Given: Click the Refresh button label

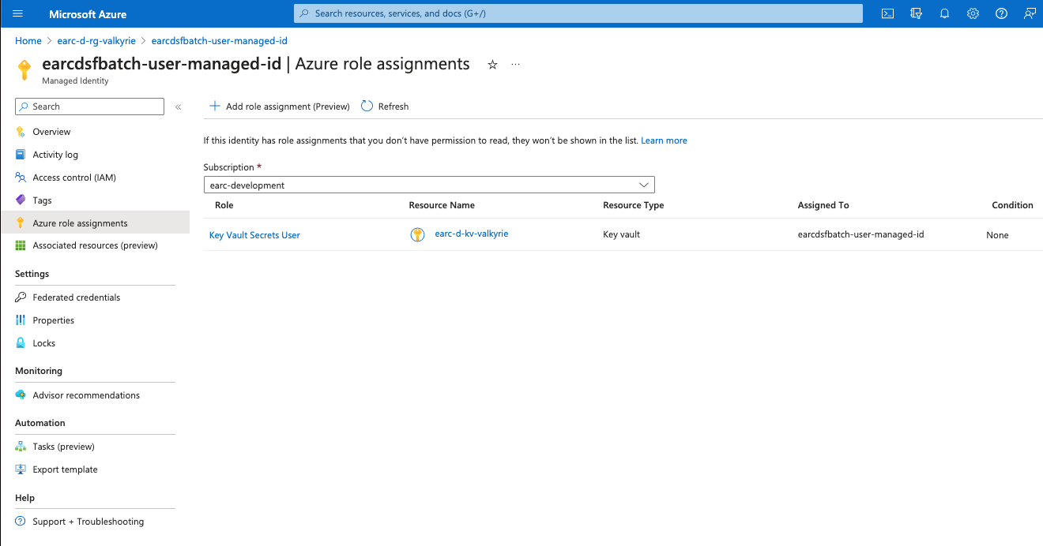Looking at the screenshot, I should [393, 107].
